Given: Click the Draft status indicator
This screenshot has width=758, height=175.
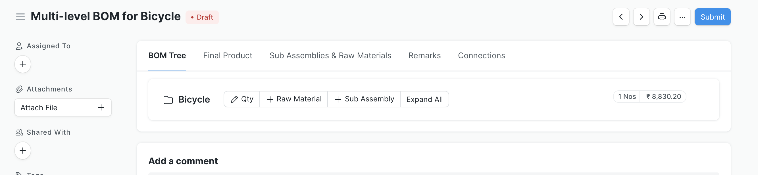Looking at the screenshot, I should pos(202,17).
